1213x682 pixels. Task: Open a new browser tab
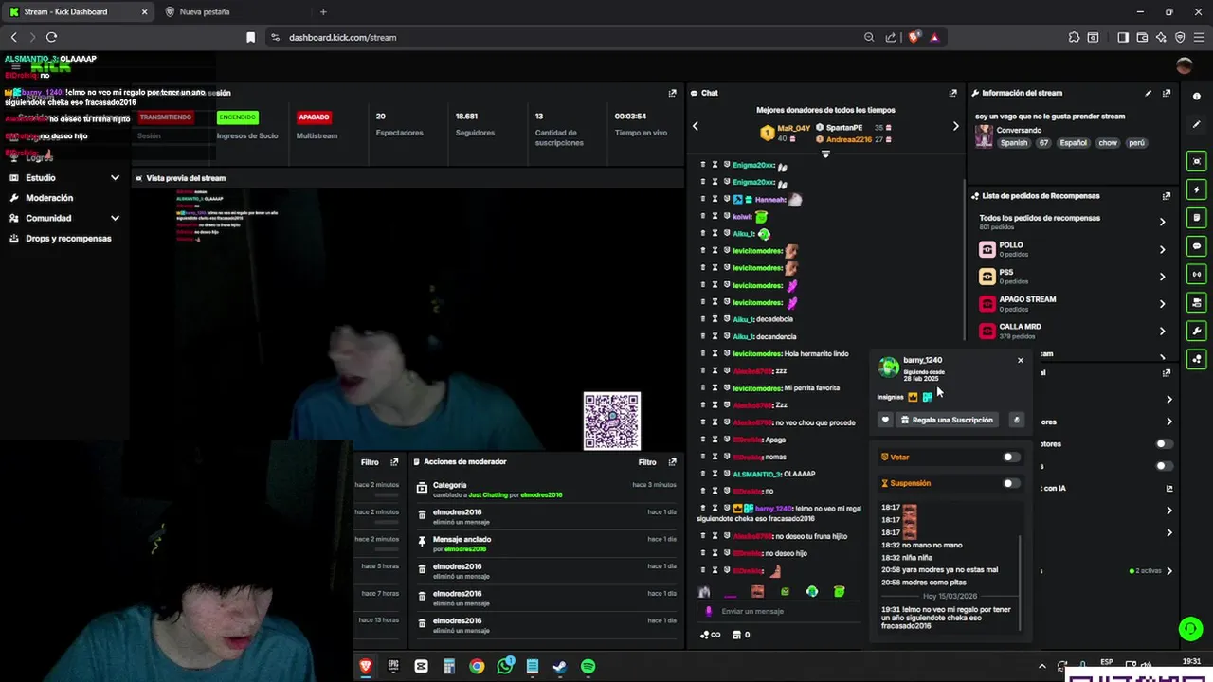(323, 11)
